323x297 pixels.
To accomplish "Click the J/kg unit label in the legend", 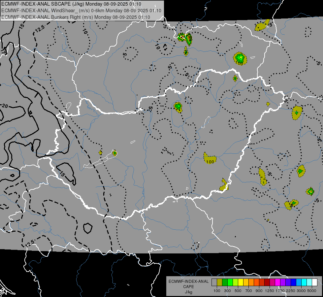I will (188, 292).
